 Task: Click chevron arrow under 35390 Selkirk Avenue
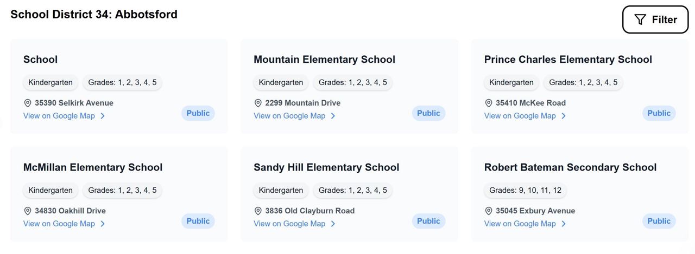pyautogui.click(x=103, y=116)
